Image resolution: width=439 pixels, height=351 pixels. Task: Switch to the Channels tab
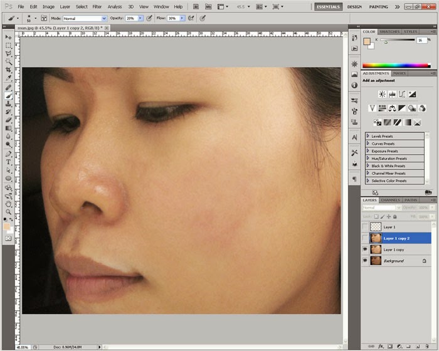[390, 200]
